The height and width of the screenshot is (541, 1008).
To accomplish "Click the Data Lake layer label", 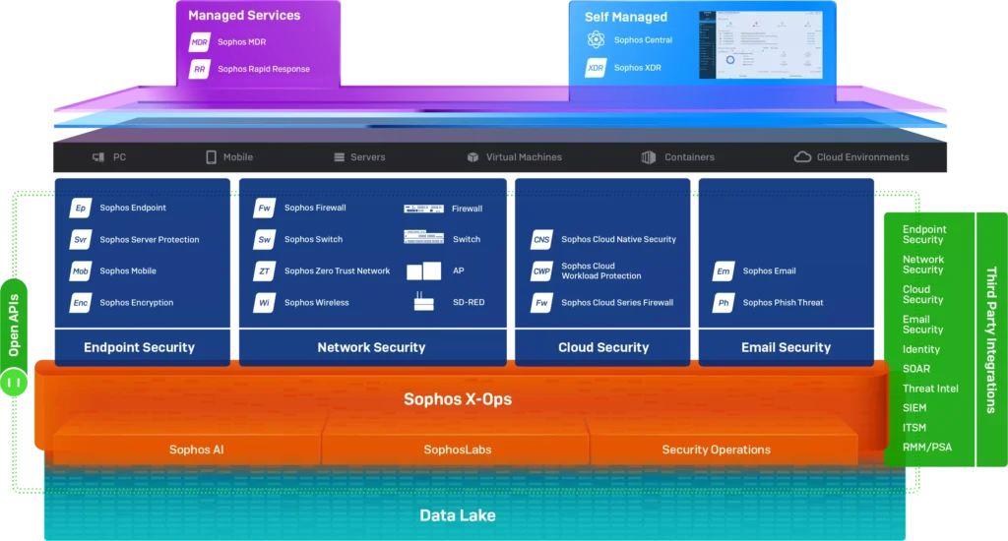I will click(458, 515).
